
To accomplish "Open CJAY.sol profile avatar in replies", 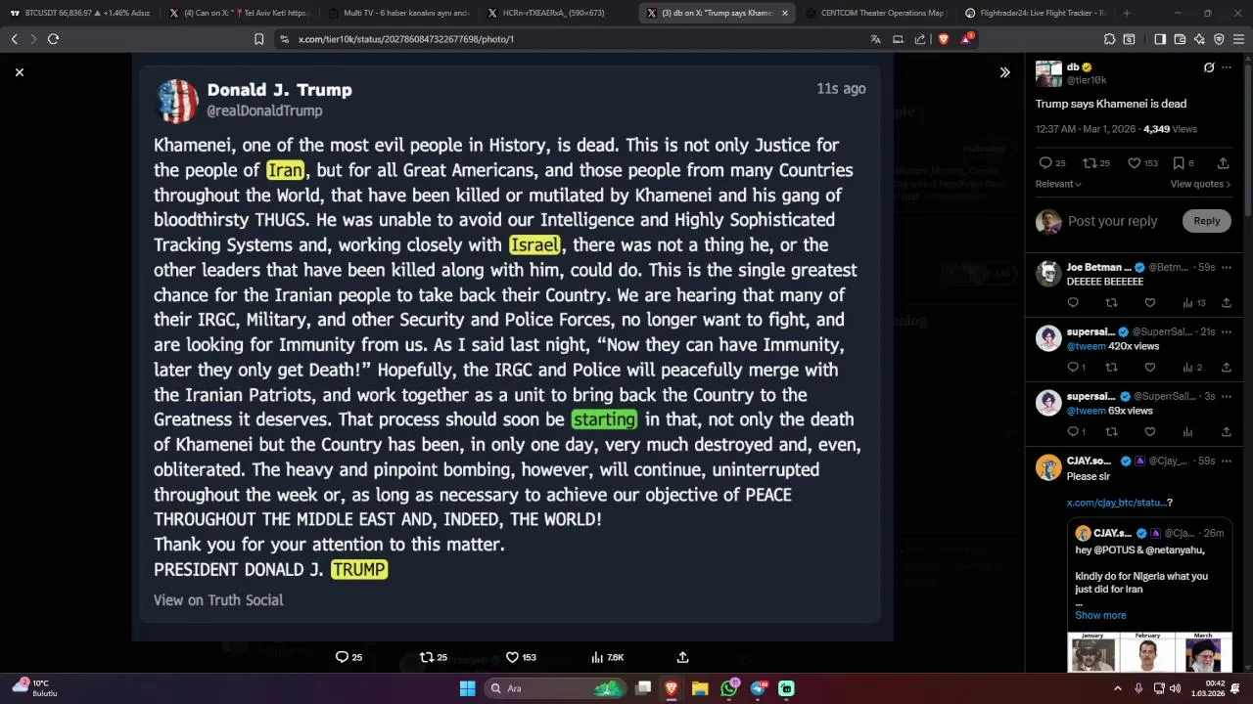I will 1048,467.
